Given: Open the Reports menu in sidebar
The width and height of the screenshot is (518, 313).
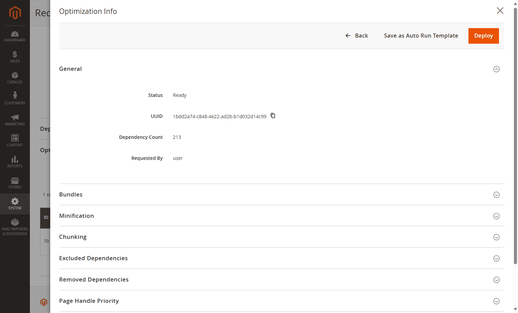Looking at the screenshot, I should (x=15, y=162).
